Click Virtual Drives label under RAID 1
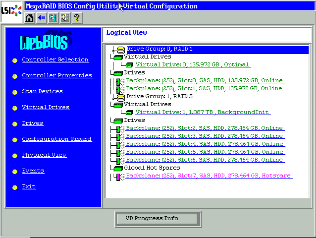Screen dimensions: 316x238 tap(148, 57)
